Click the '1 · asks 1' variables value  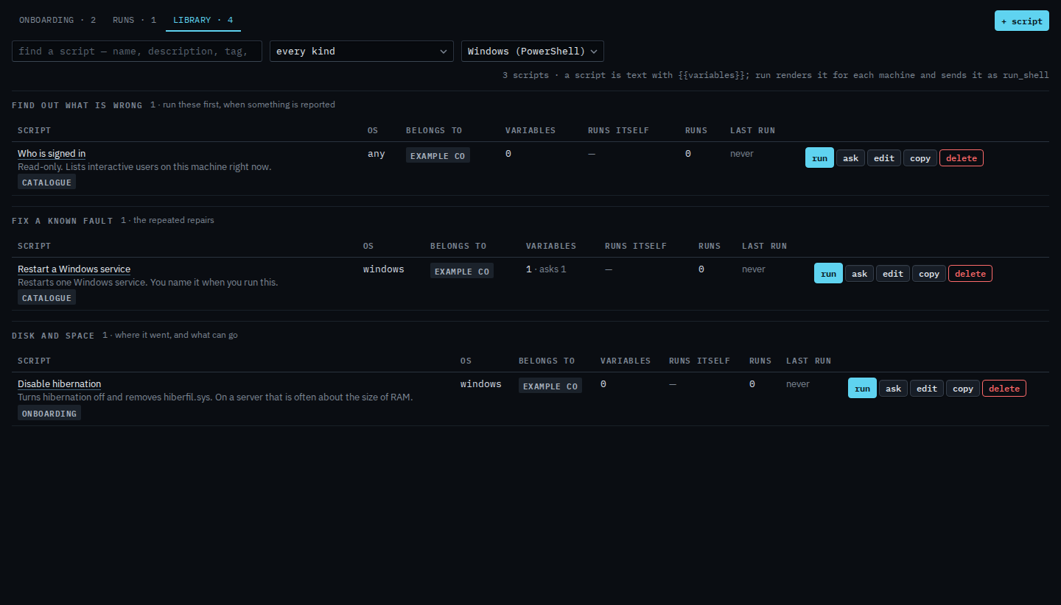(546, 269)
